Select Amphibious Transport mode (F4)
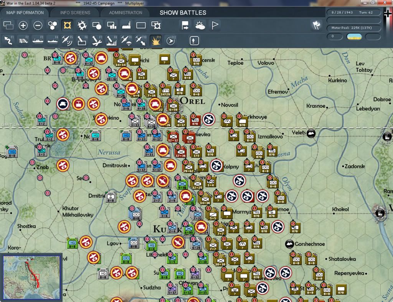The height and width of the screenshot is (302, 393). [53, 41]
